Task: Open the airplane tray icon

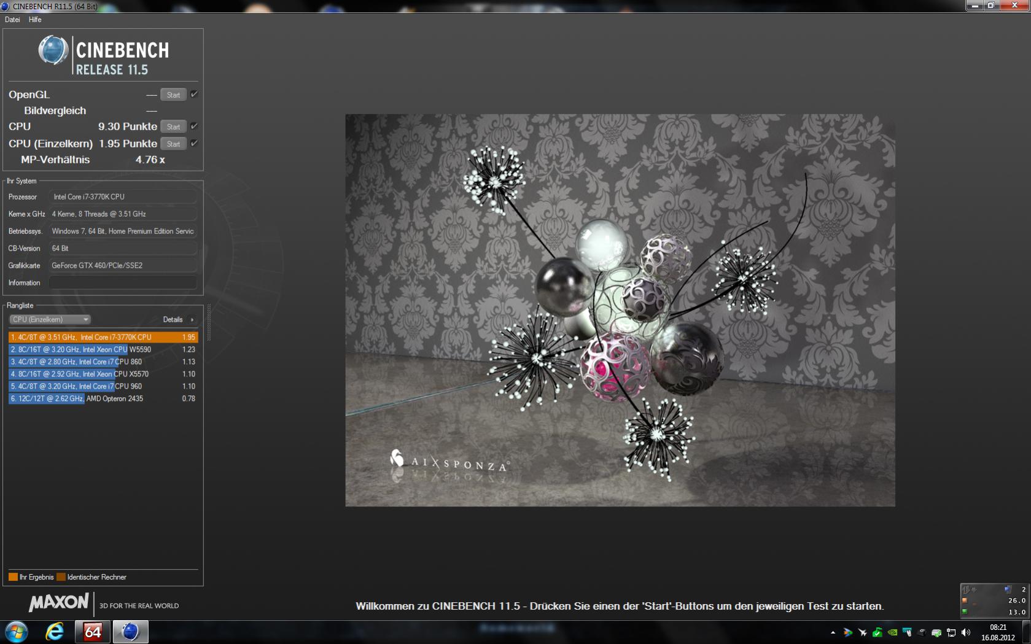Action: [863, 632]
